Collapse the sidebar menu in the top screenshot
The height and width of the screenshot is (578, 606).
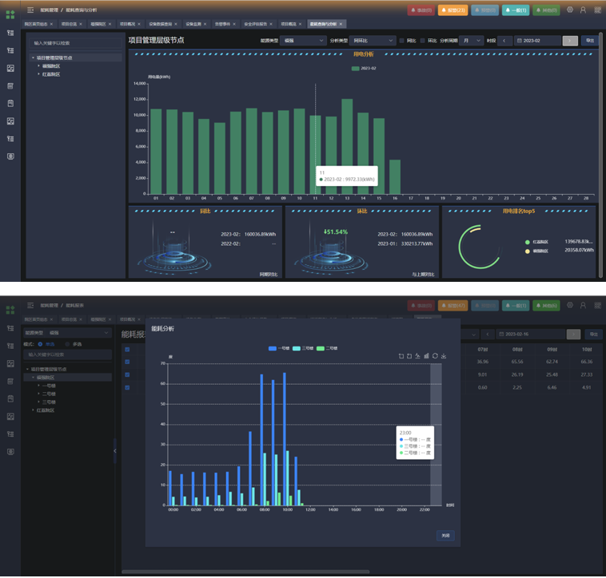(x=30, y=10)
